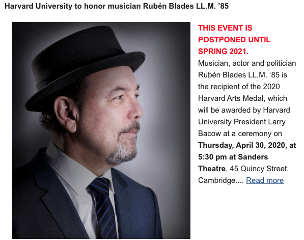
Task: Click the red "POSTPONED UNTIL" text
Action: pyautogui.click(x=234, y=40)
